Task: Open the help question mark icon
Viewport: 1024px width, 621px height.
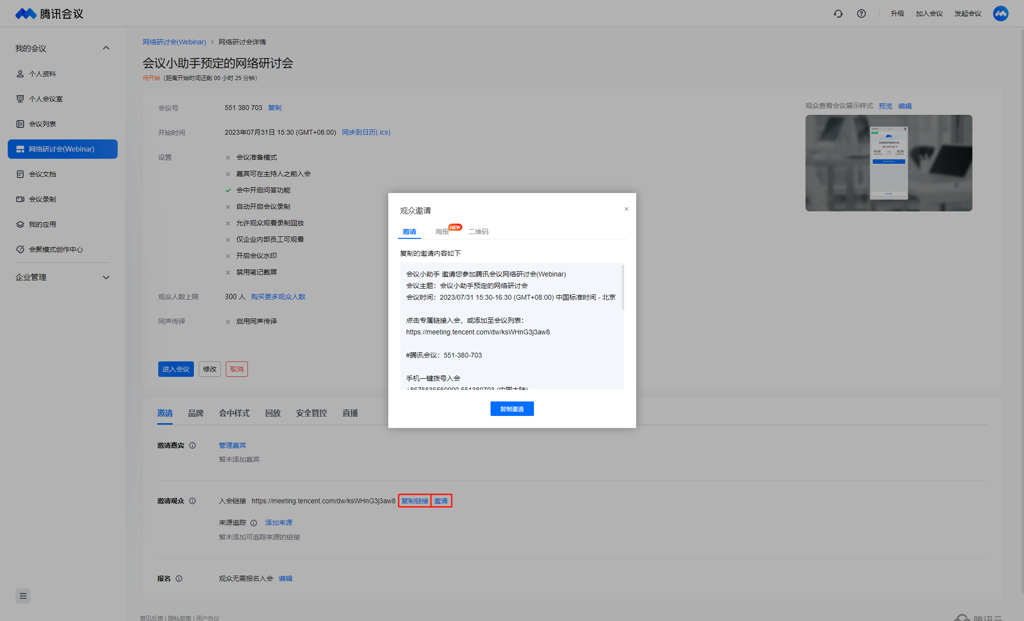Action: [x=861, y=14]
